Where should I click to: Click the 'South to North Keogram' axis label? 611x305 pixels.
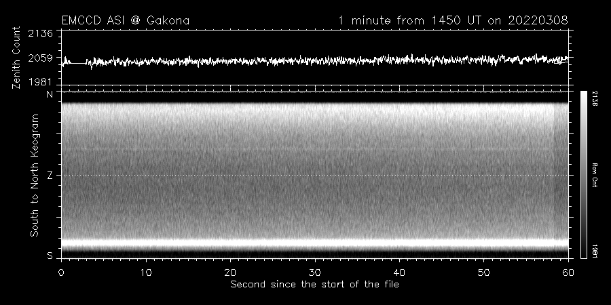pyautogui.click(x=35, y=175)
